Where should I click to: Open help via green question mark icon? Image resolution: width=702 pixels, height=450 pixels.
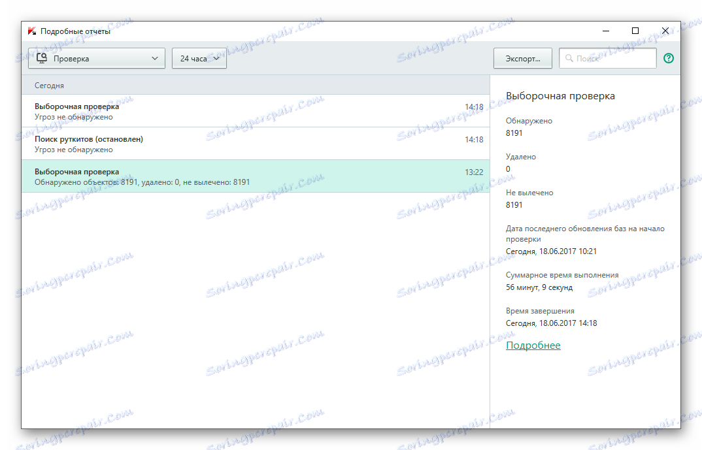click(x=669, y=58)
